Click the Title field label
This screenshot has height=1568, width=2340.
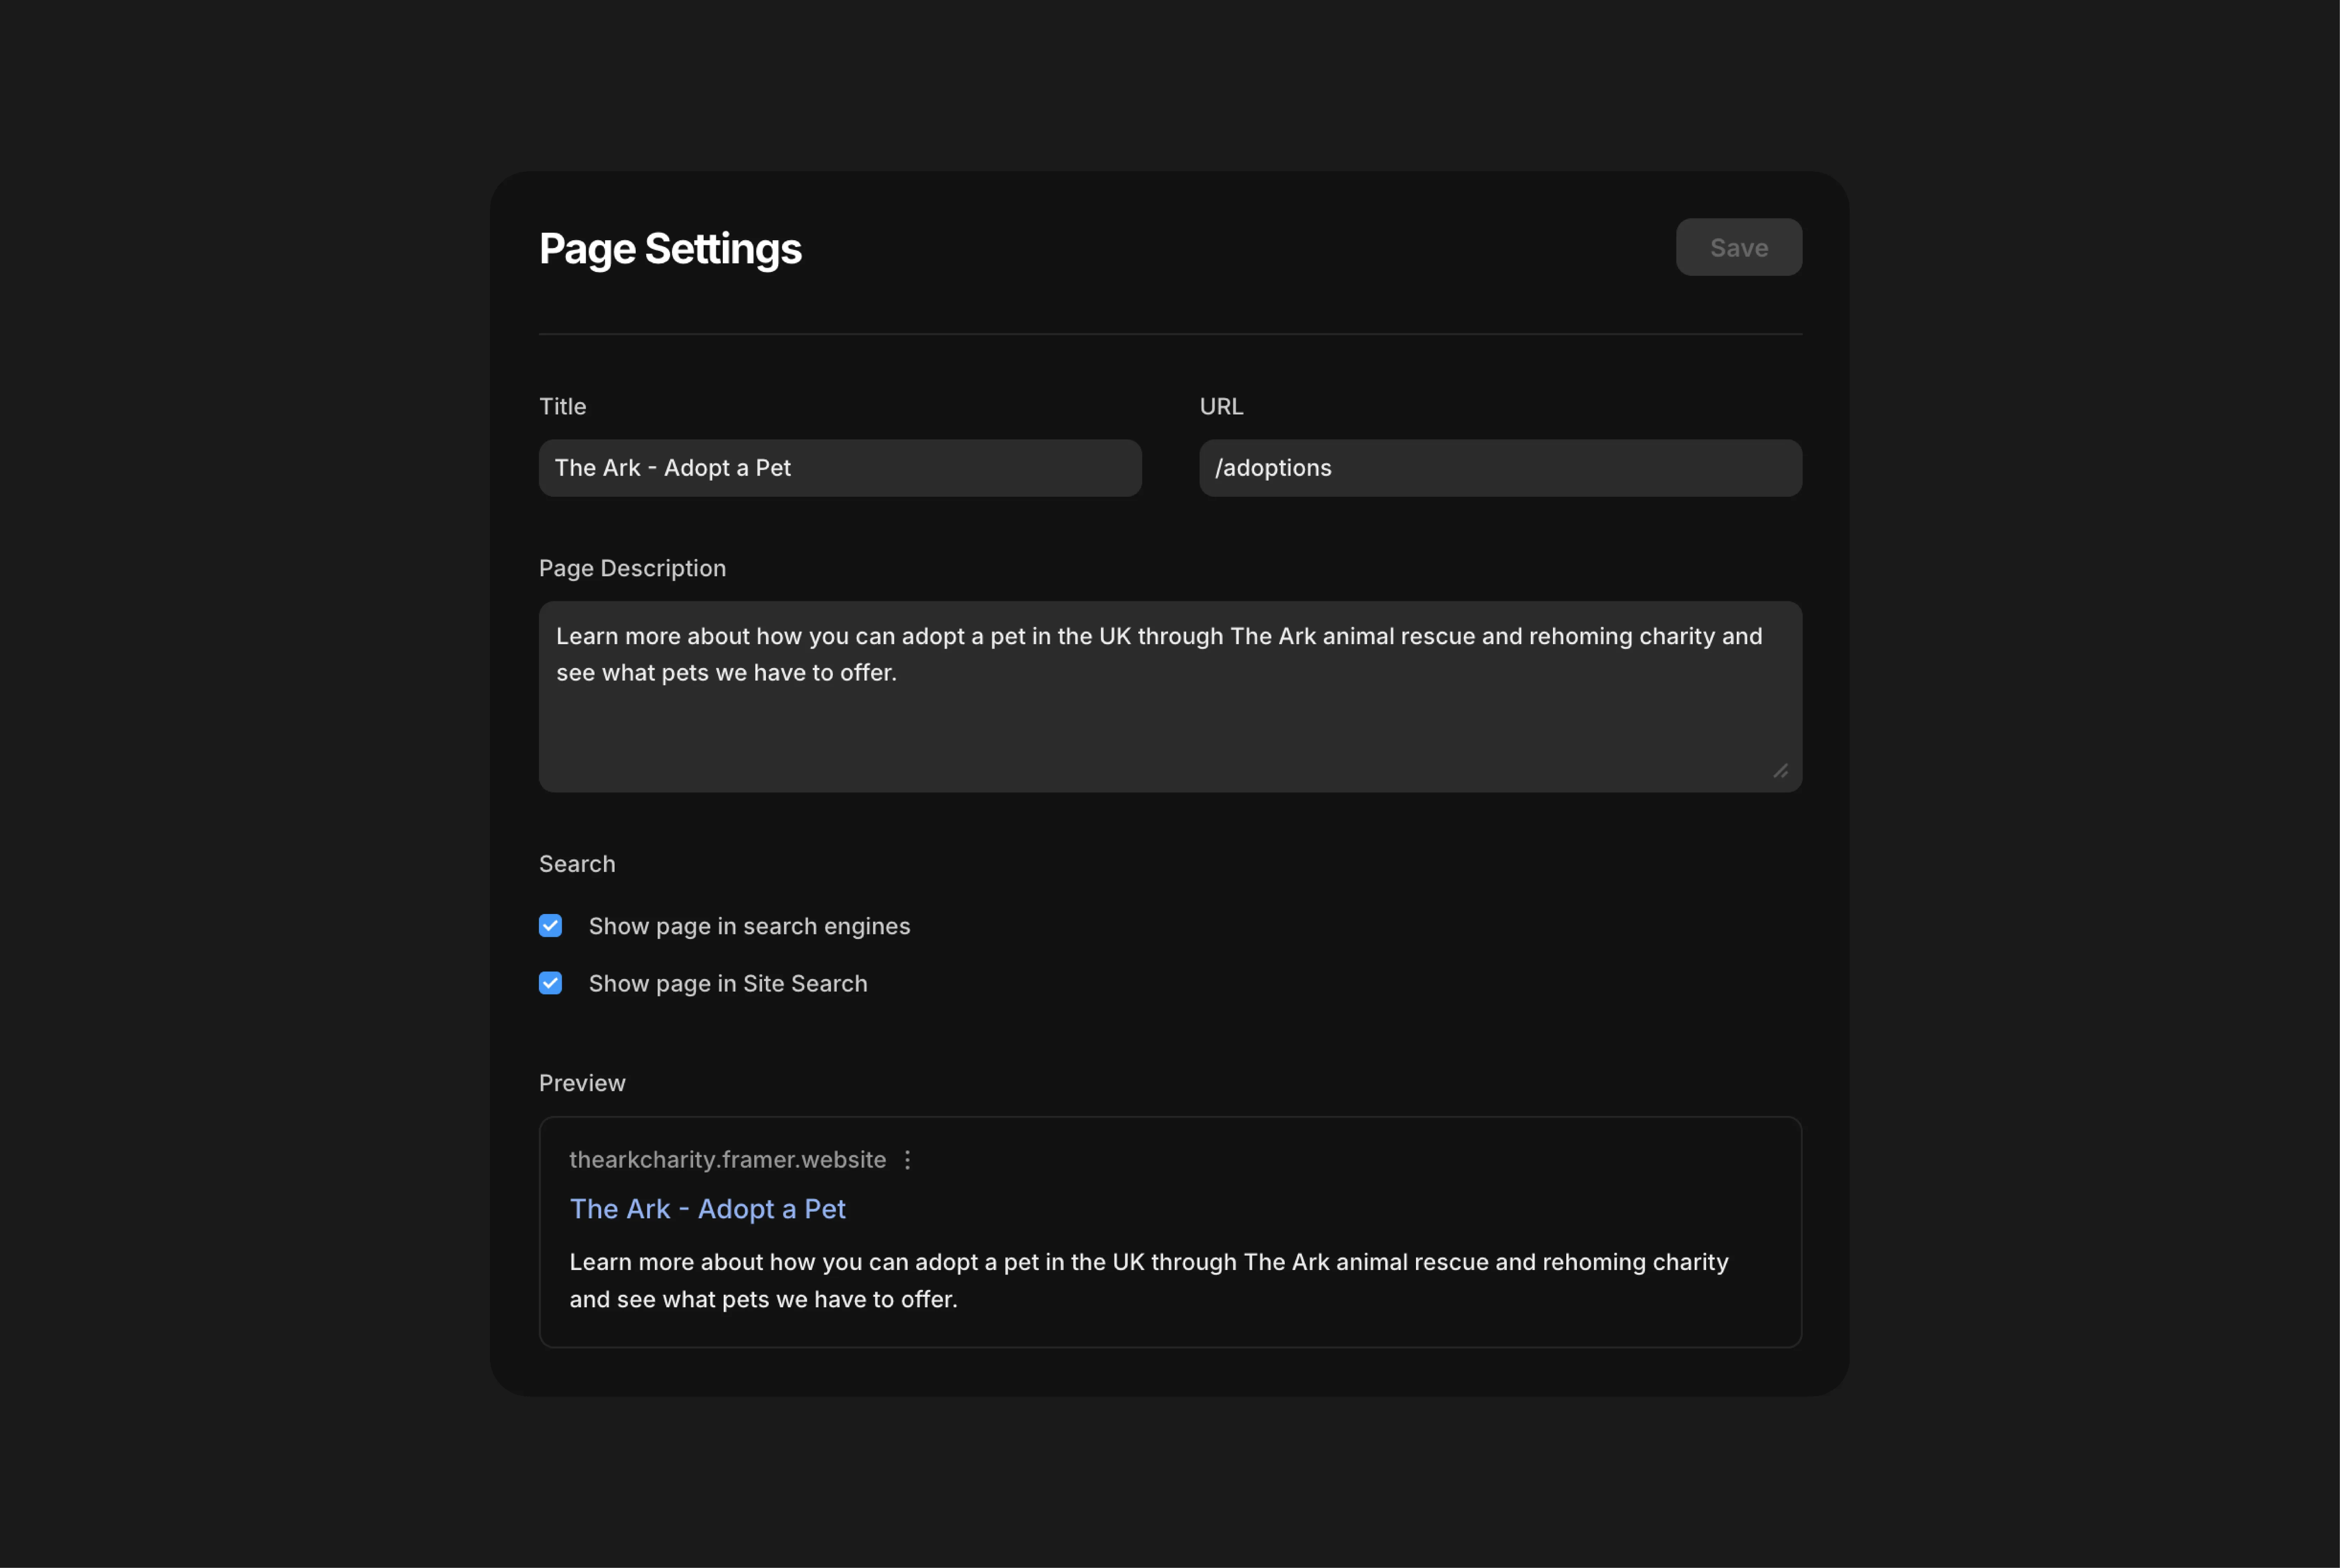coord(562,406)
